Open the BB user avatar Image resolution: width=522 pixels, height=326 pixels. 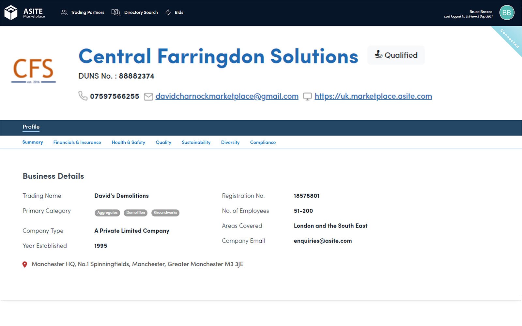click(507, 13)
